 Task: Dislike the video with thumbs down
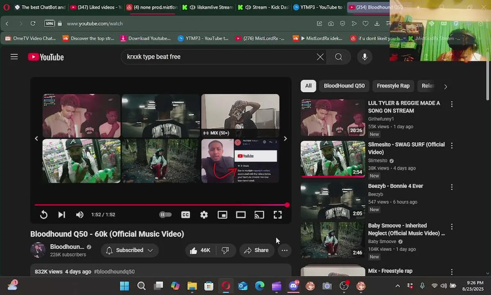click(x=225, y=250)
